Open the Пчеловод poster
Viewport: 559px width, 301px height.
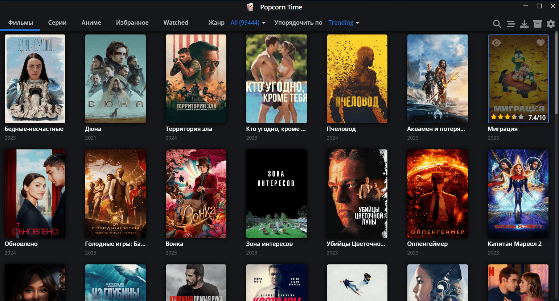(x=357, y=79)
